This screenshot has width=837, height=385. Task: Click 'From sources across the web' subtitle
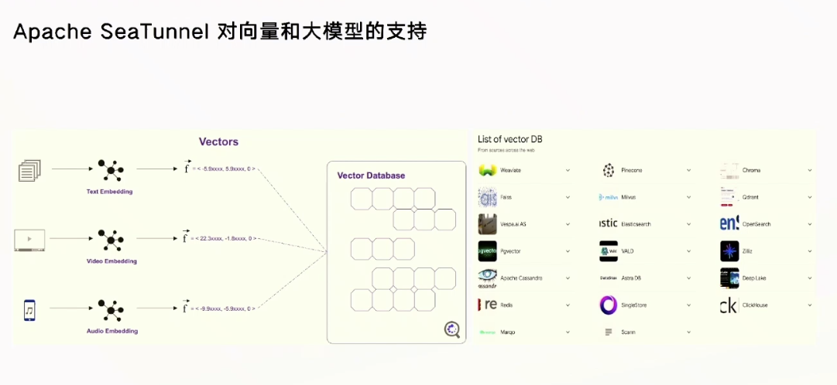[506, 151]
